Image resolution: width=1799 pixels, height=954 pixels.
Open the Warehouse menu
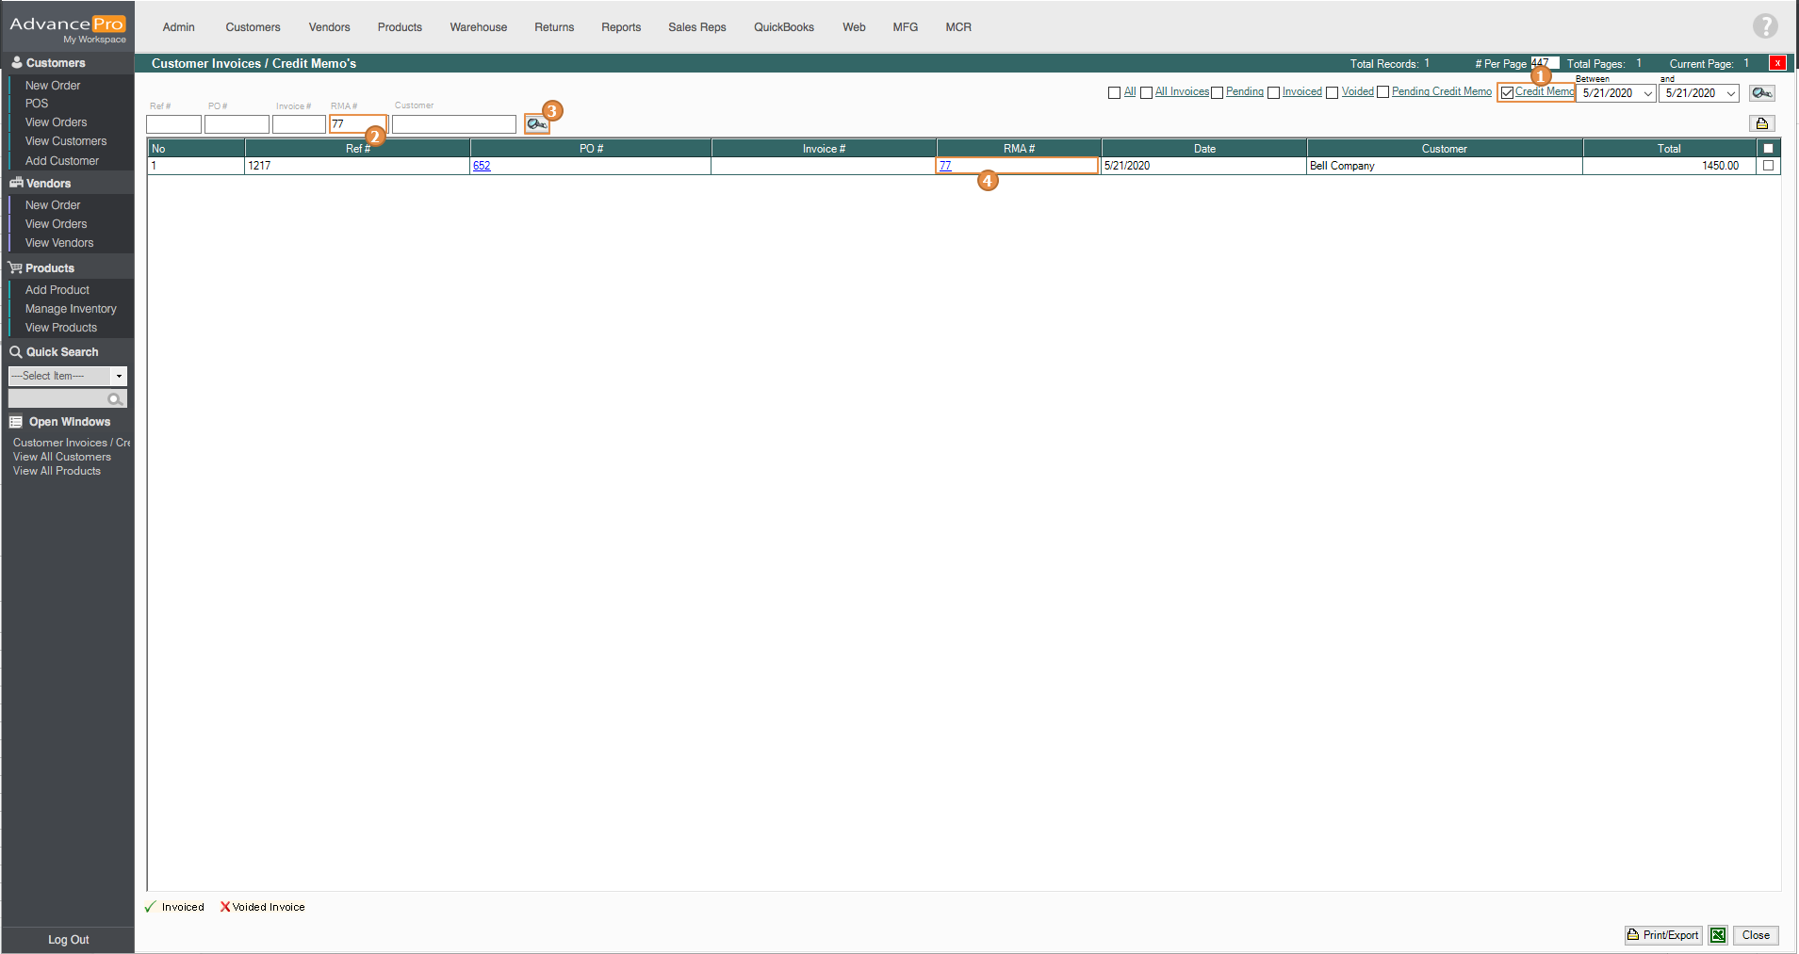478,27
